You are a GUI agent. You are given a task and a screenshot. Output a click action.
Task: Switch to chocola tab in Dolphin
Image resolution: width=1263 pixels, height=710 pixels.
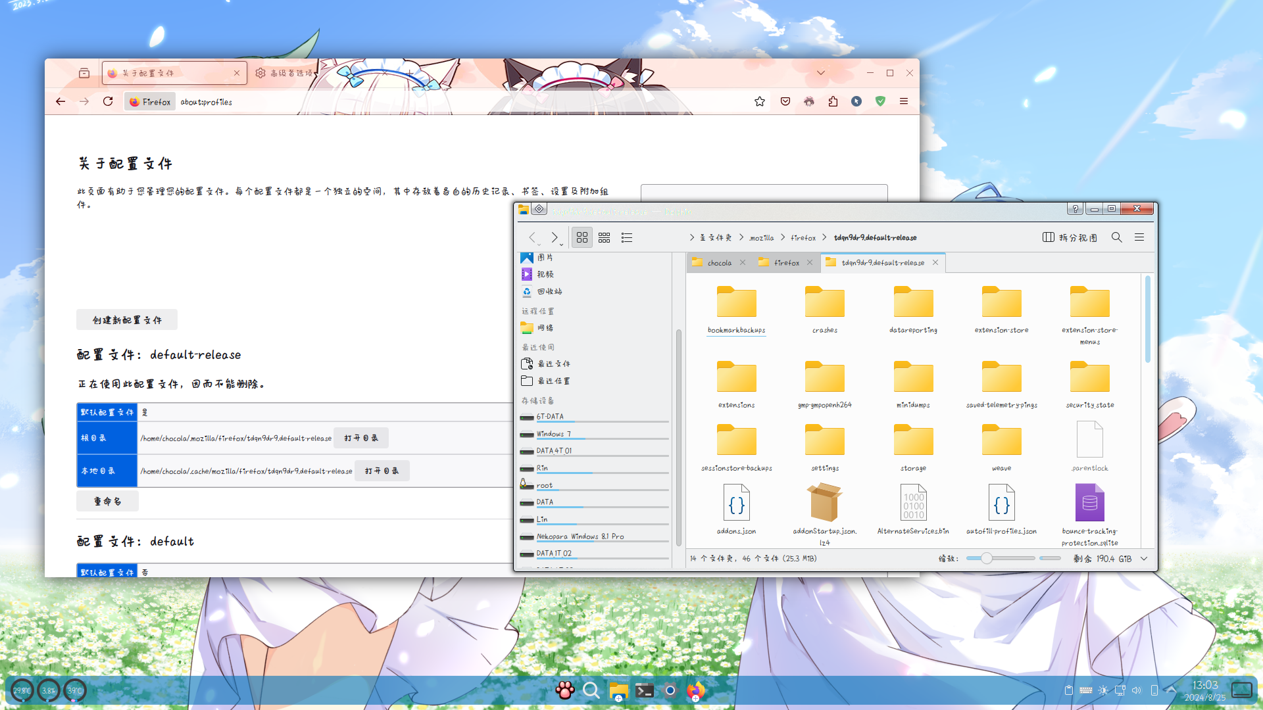point(719,263)
